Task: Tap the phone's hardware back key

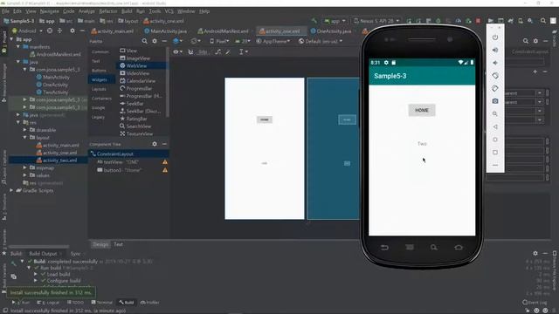Action: click(384, 248)
